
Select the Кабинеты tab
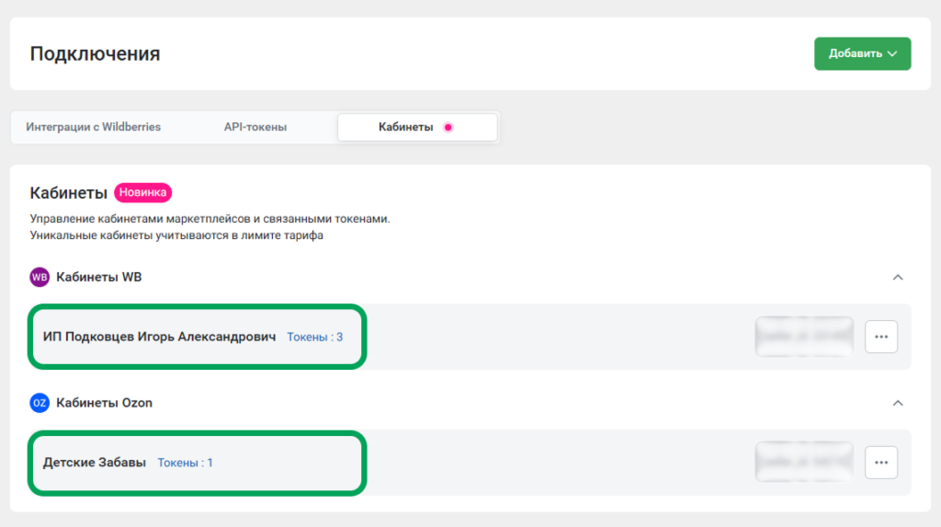(417, 128)
